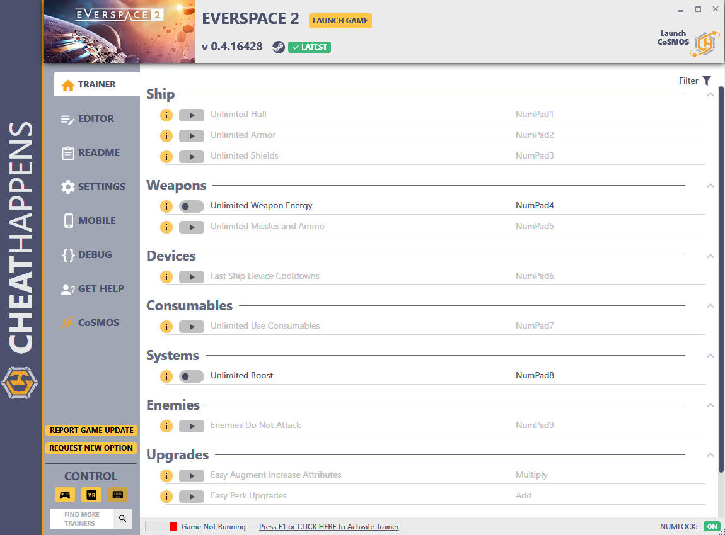Viewport: 725px width, 535px height.
Task: Click the Activate Trainer link
Action: [328, 527]
